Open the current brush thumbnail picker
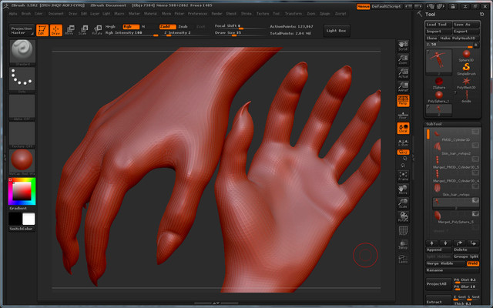The image size is (493, 308). [22, 52]
